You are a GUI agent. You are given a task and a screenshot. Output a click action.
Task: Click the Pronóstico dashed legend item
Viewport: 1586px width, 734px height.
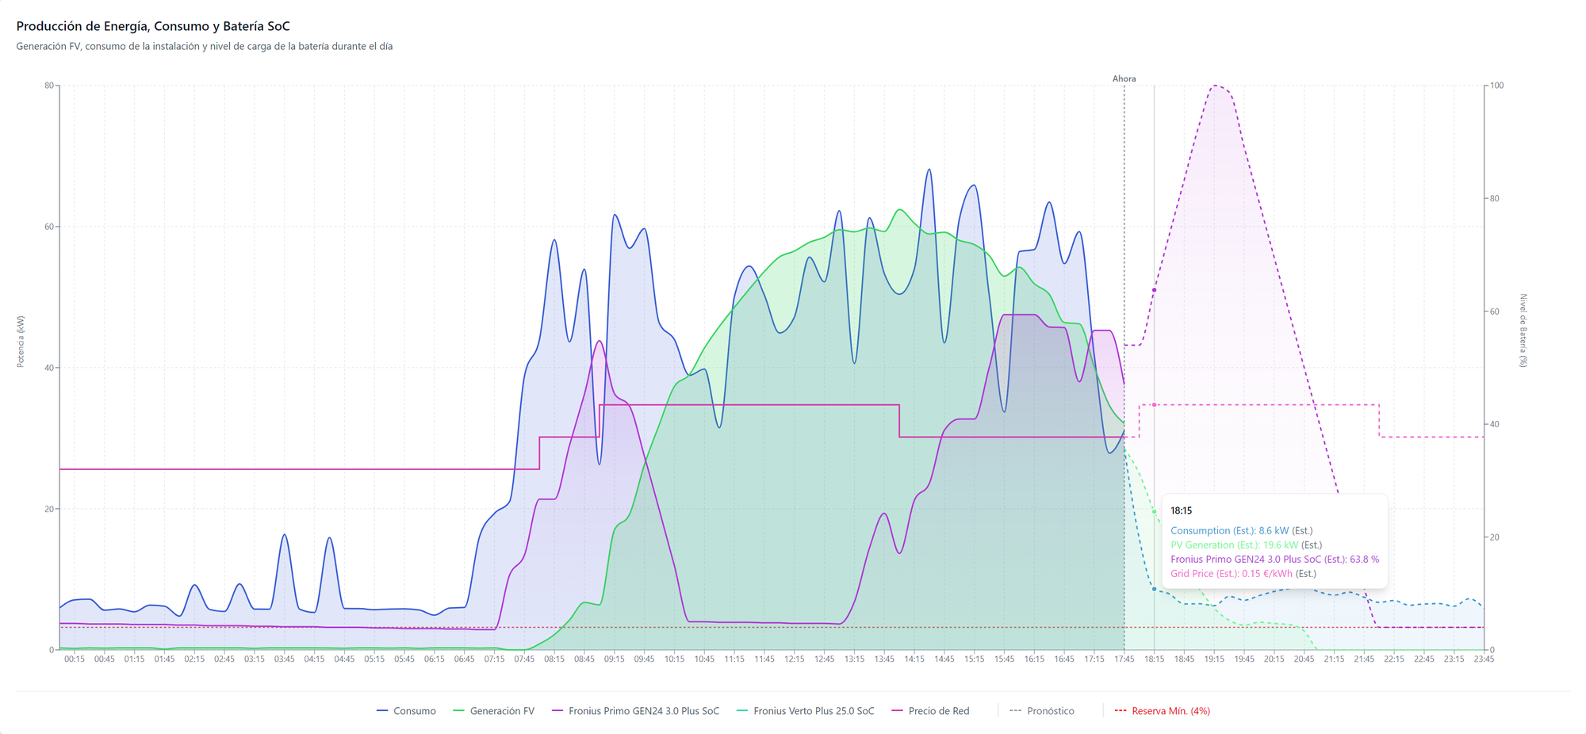pos(1042,711)
